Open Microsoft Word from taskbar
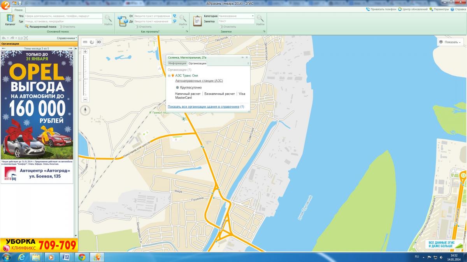Image resolution: width=467 pixels, height=262 pixels. (x=66, y=257)
